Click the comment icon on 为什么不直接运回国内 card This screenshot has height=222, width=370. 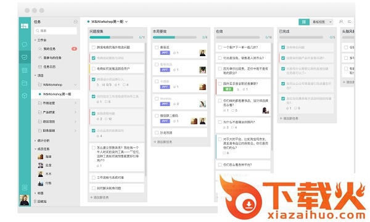coord(232,128)
